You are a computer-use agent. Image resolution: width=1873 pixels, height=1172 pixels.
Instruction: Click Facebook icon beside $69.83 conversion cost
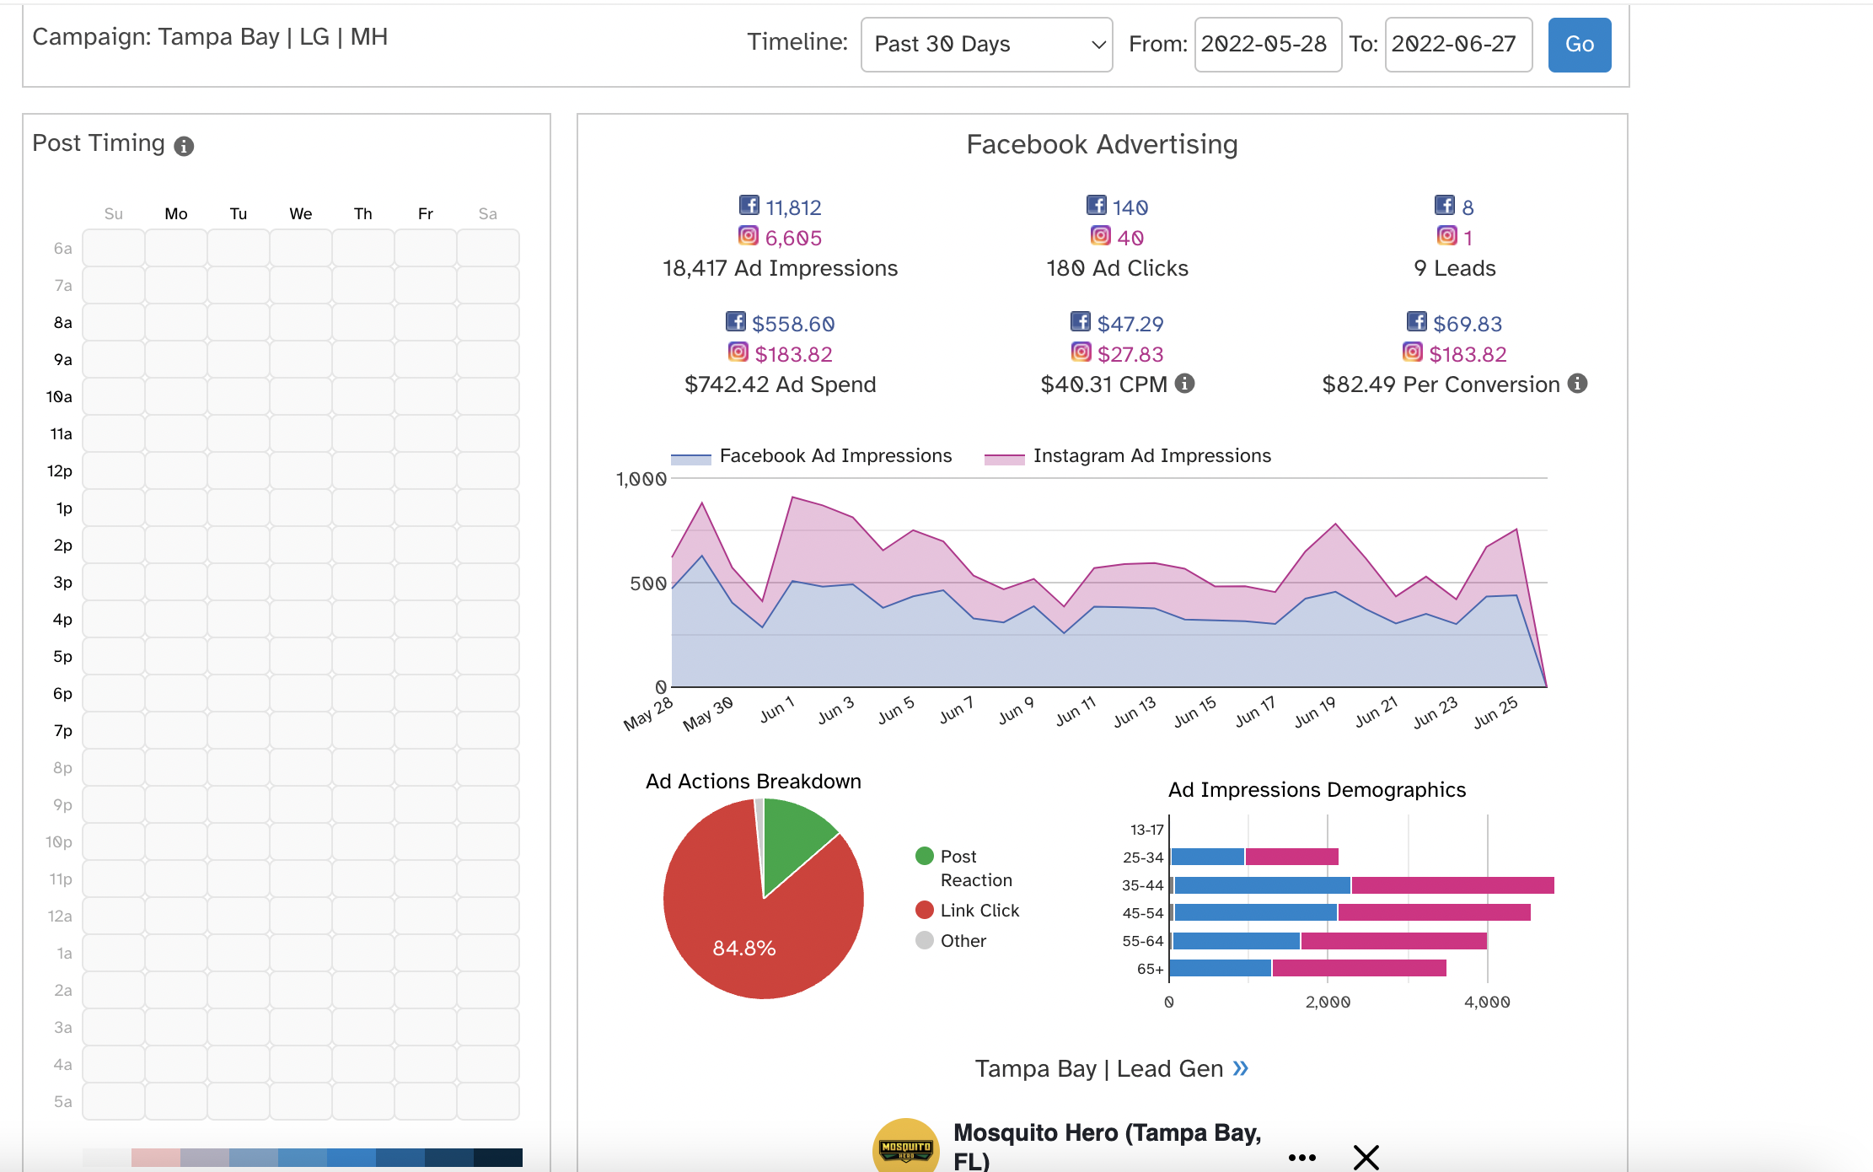coord(1417,321)
